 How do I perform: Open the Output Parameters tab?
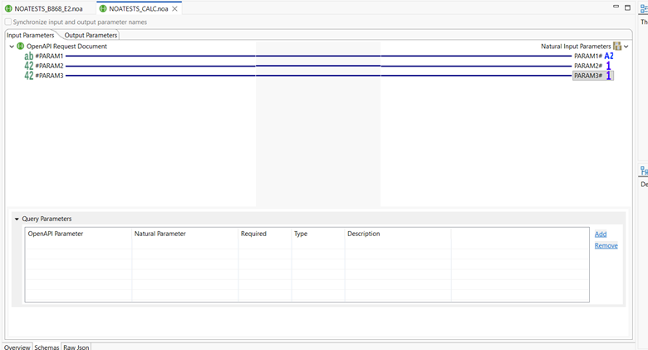pos(91,35)
